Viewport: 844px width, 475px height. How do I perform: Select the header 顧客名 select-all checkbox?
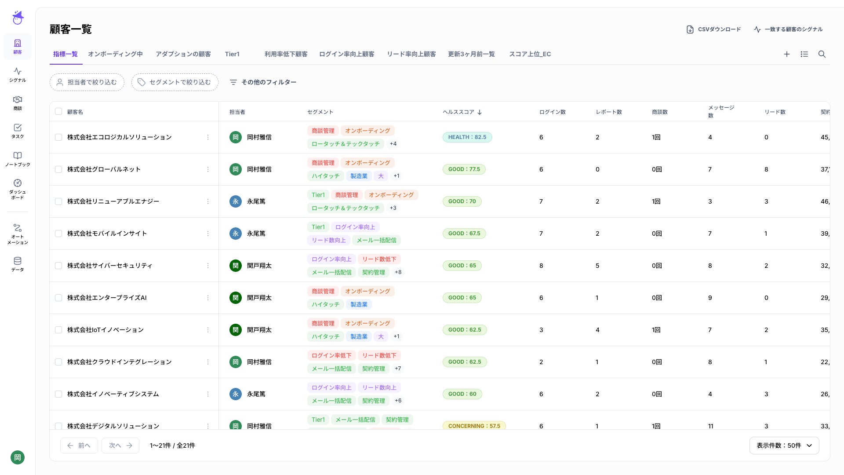(58, 111)
